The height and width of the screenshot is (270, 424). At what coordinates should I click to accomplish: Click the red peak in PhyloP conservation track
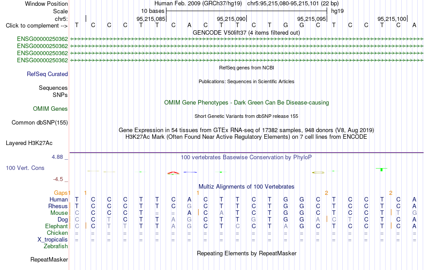coord(173,173)
